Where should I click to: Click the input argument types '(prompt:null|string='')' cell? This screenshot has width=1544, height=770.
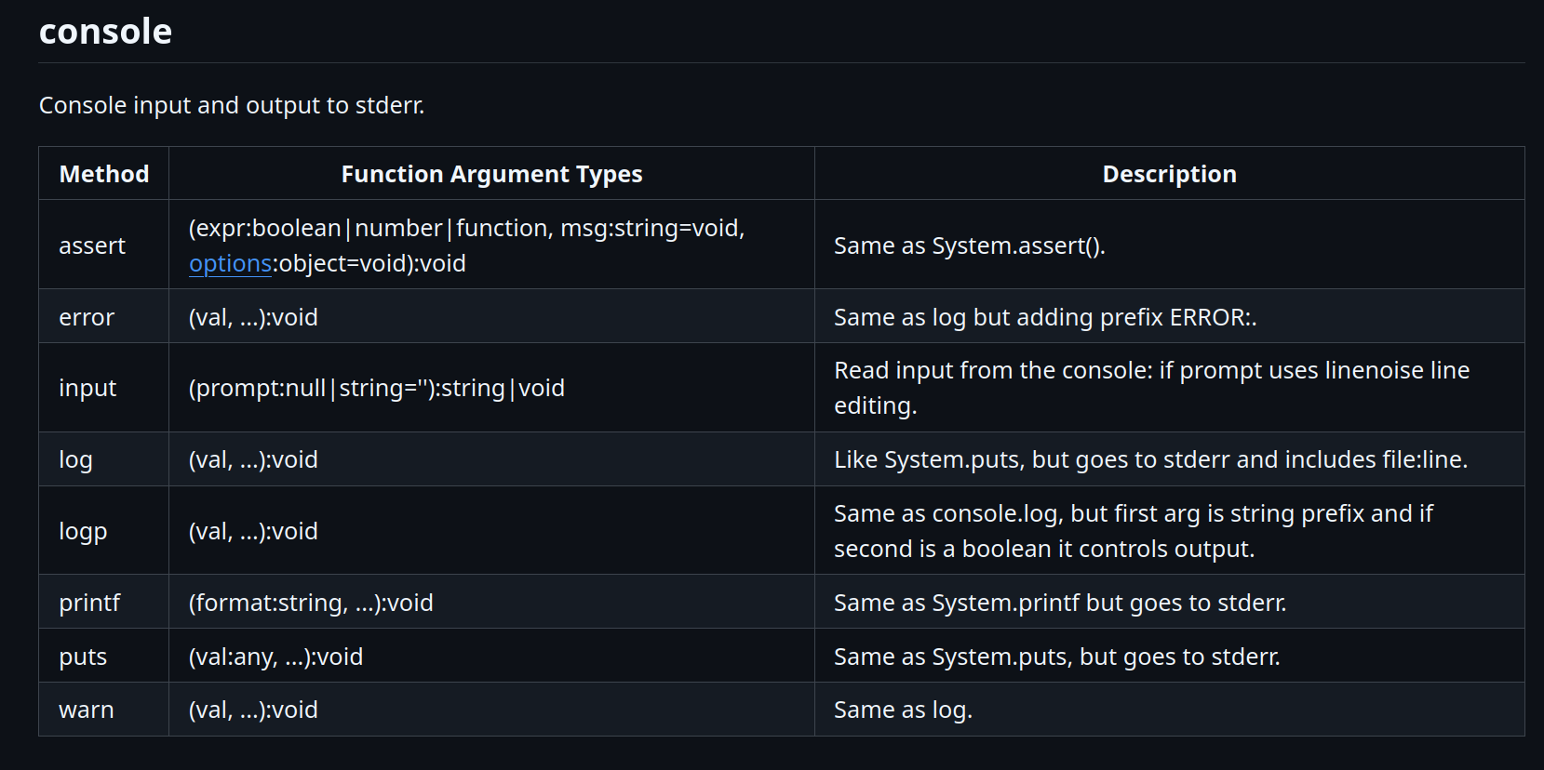tap(377, 388)
